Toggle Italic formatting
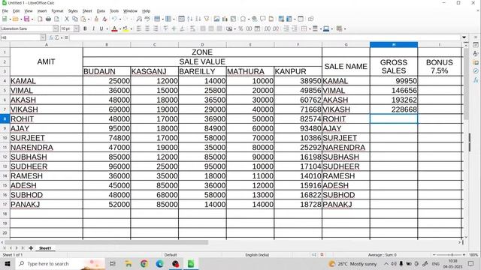481x270 pixels. click(x=93, y=28)
